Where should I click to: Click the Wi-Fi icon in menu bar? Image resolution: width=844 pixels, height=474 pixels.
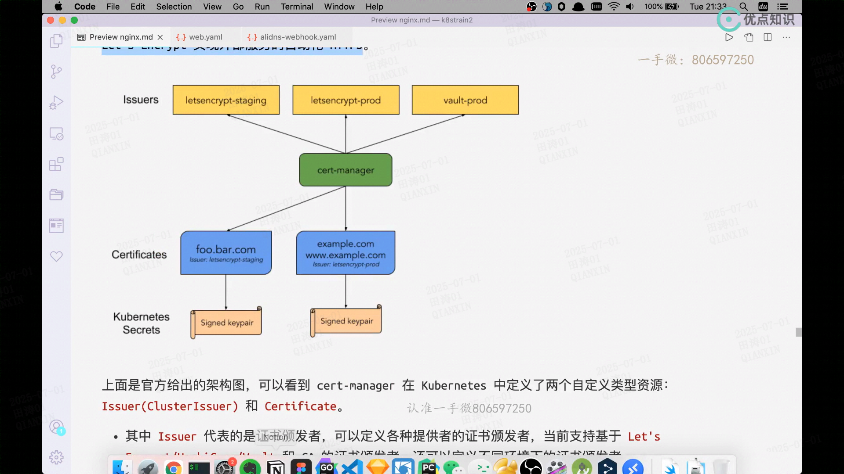[x=614, y=7]
